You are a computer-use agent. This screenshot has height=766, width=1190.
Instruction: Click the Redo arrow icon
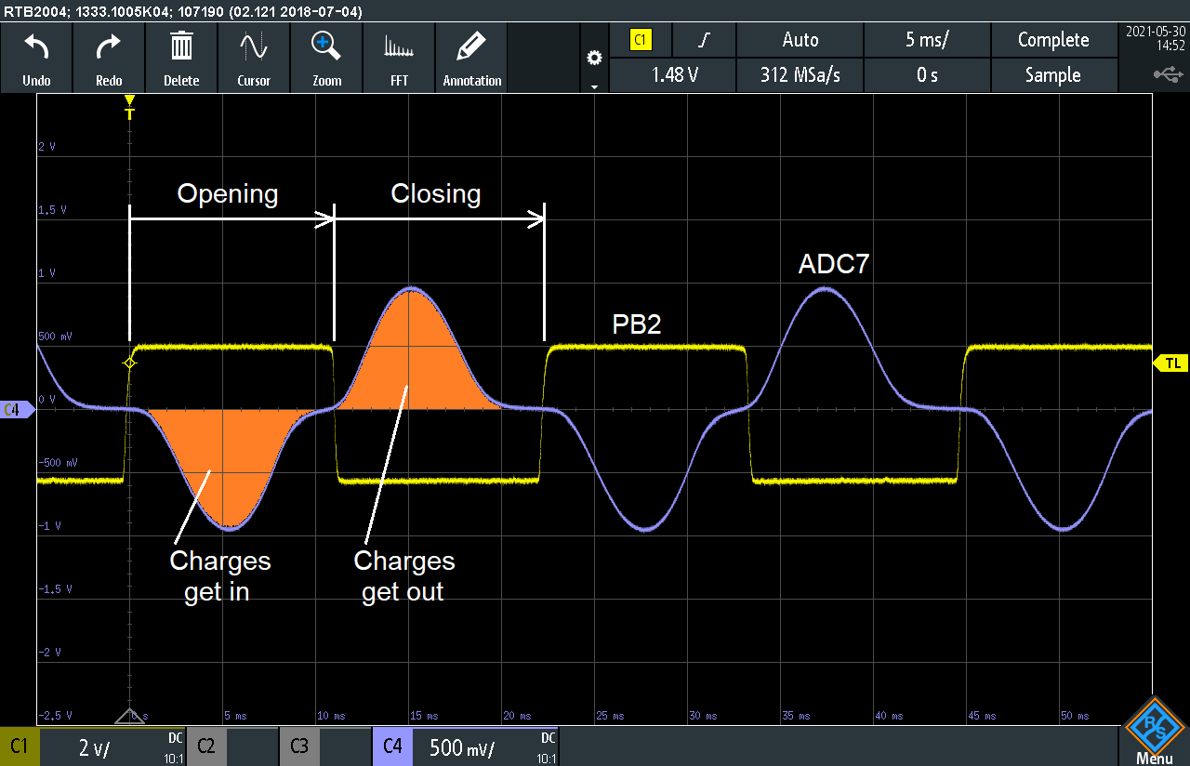tap(109, 47)
